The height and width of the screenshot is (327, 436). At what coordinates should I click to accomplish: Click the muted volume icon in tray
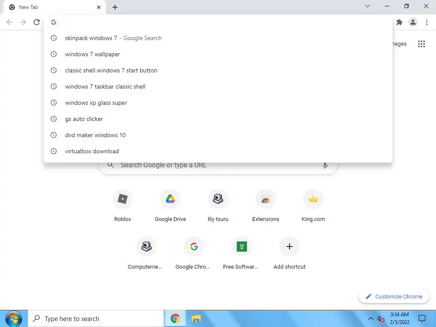(381, 319)
